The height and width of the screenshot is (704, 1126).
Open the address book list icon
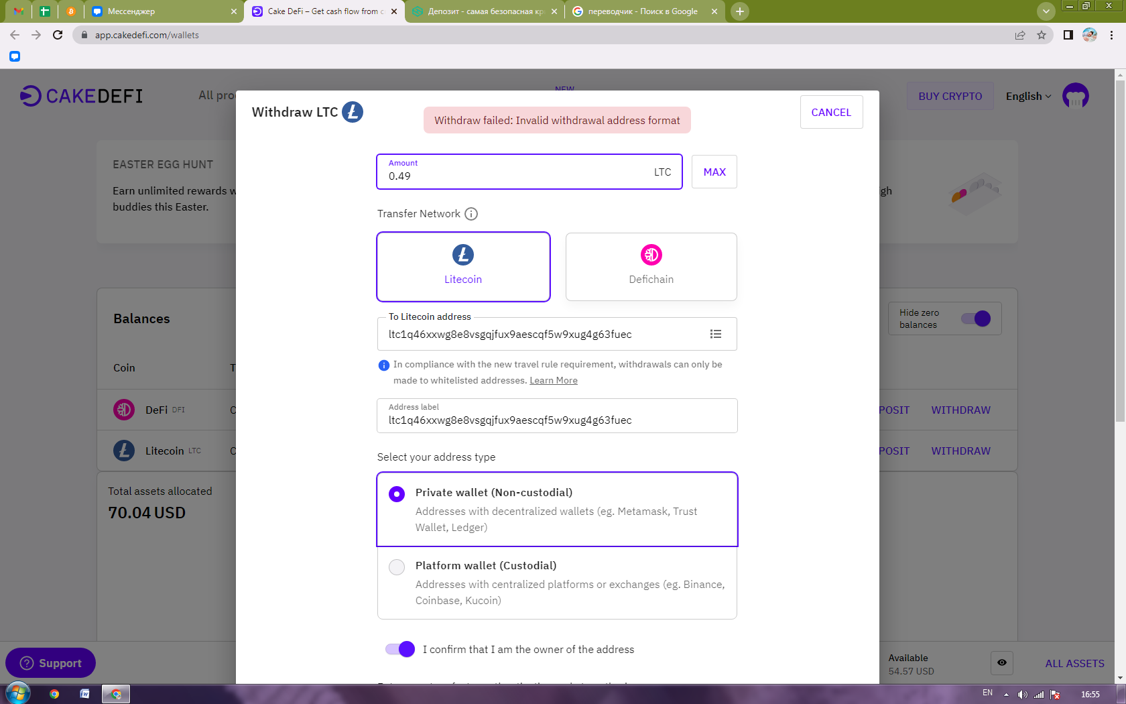tap(716, 334)
